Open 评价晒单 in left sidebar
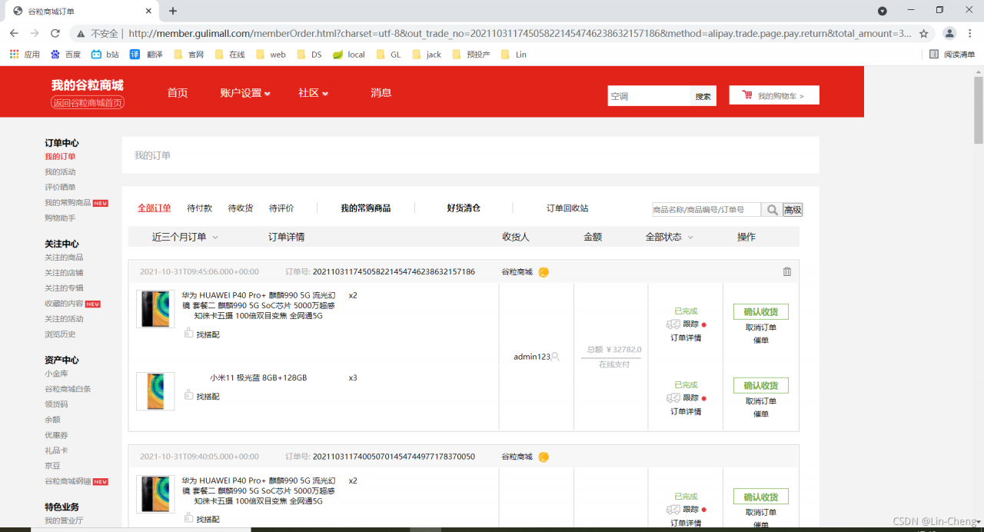984x532 pixels. [60, 188]
